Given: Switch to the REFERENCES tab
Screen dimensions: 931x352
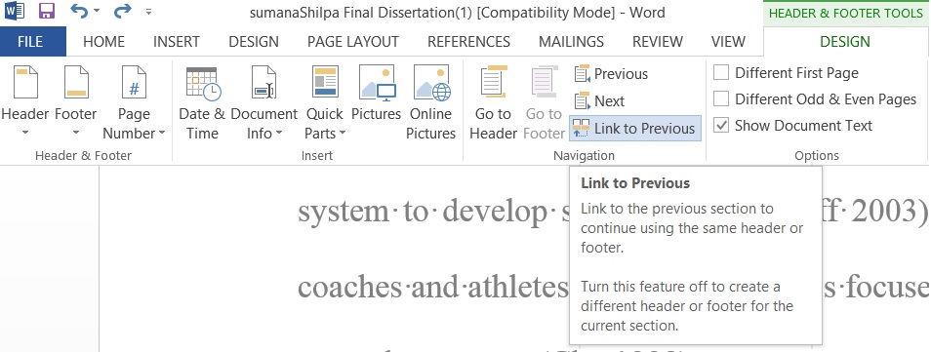Looking at the screenshot, I should (468, 42).
